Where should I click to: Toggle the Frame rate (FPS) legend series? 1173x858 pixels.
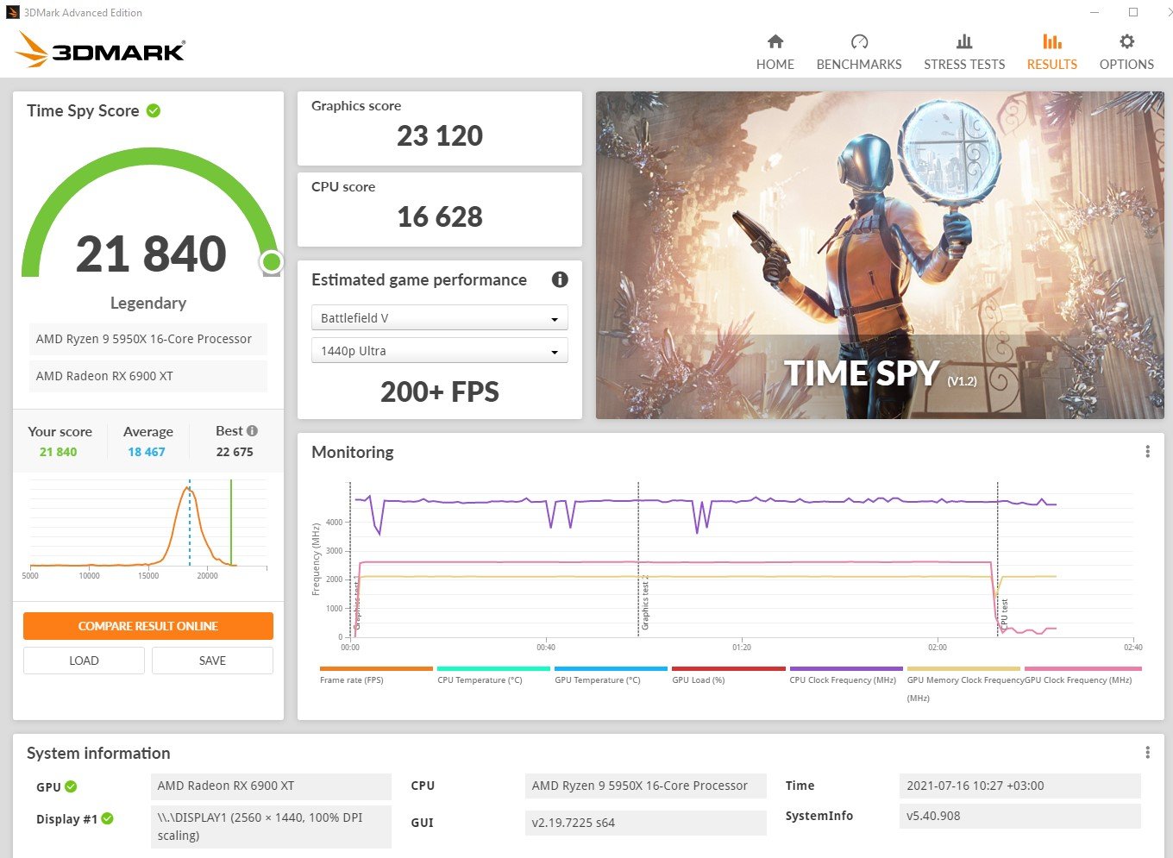[376, 675]
